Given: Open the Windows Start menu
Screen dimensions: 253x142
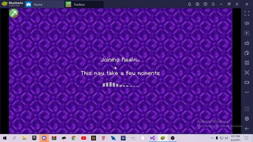Looking at the screenshot, I should point(4,138).
